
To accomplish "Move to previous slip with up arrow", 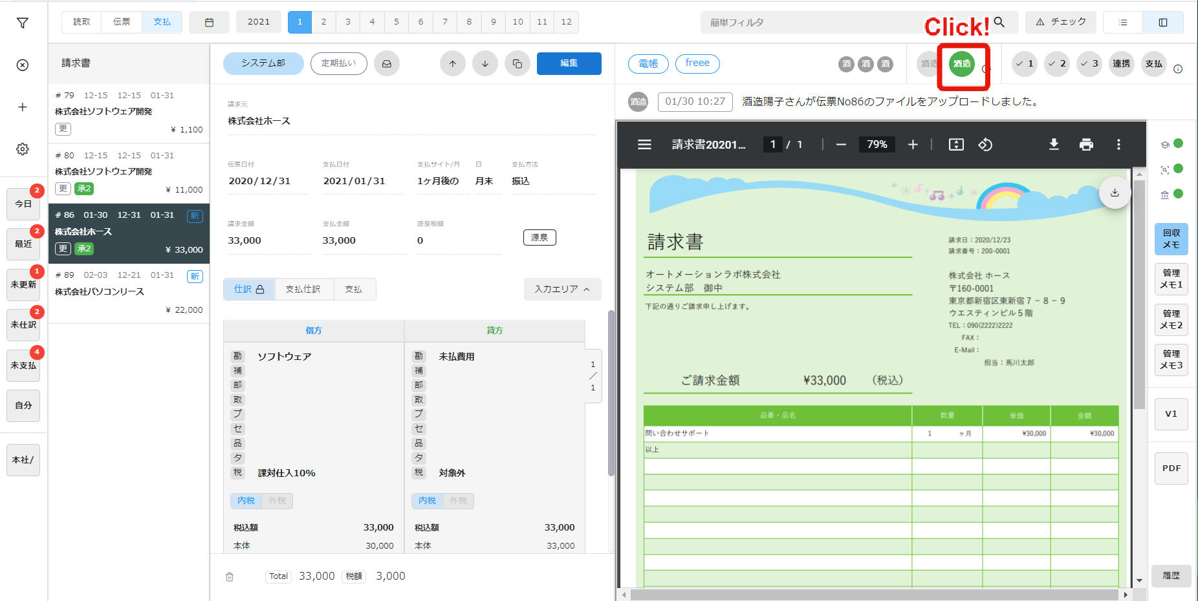I will click(x=453, y=63).
